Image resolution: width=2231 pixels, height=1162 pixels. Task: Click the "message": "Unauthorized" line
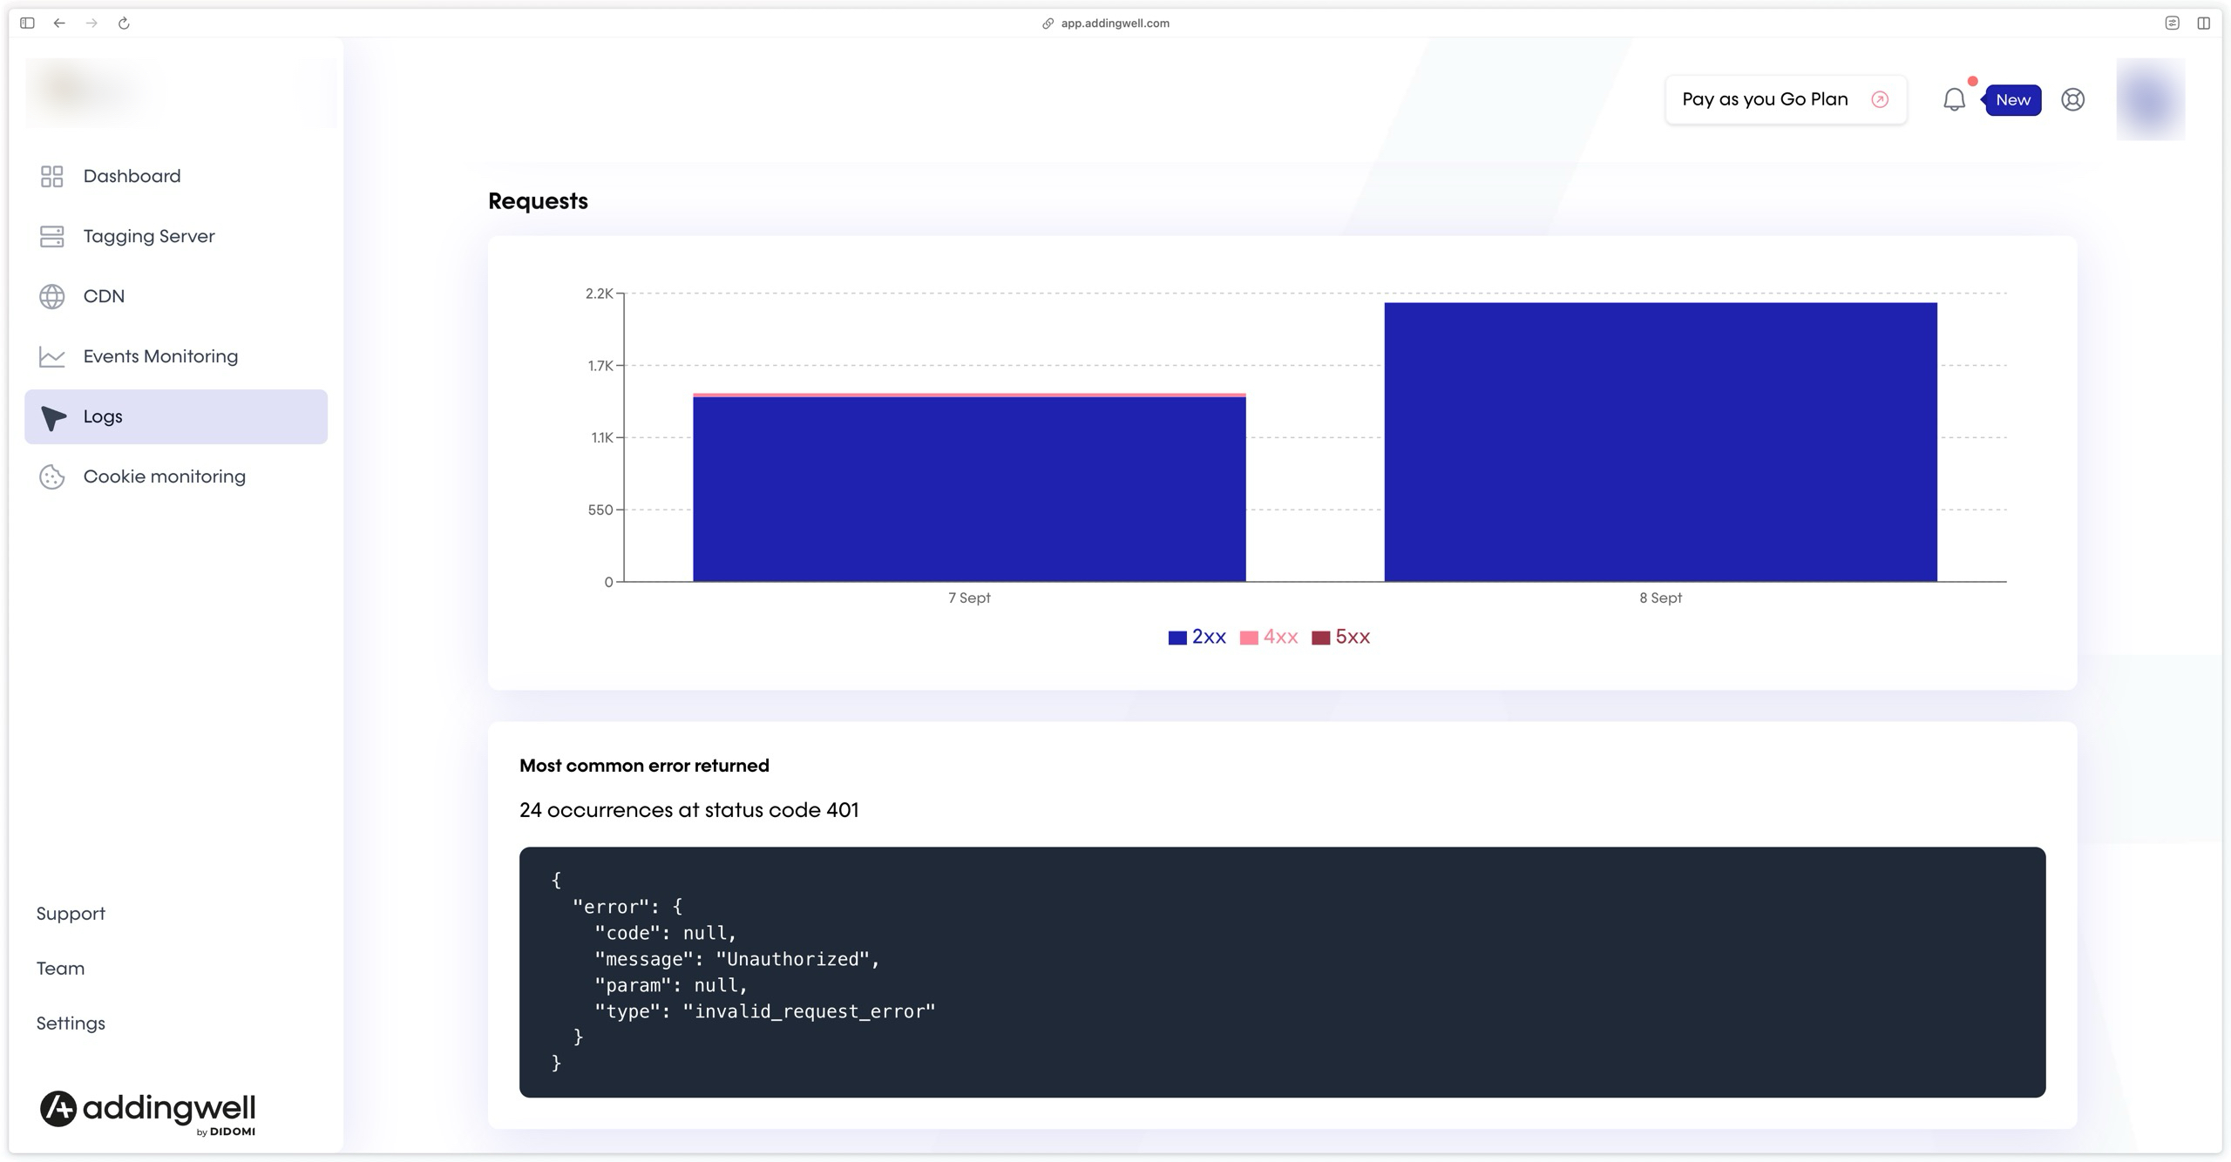coord(737,959)
